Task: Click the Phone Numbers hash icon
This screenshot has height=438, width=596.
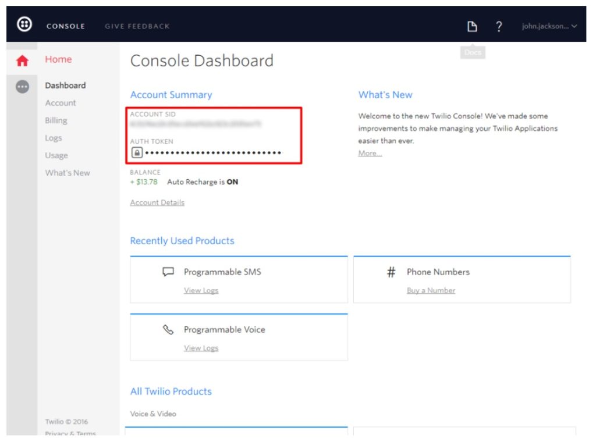Action: tap(391, 272)
